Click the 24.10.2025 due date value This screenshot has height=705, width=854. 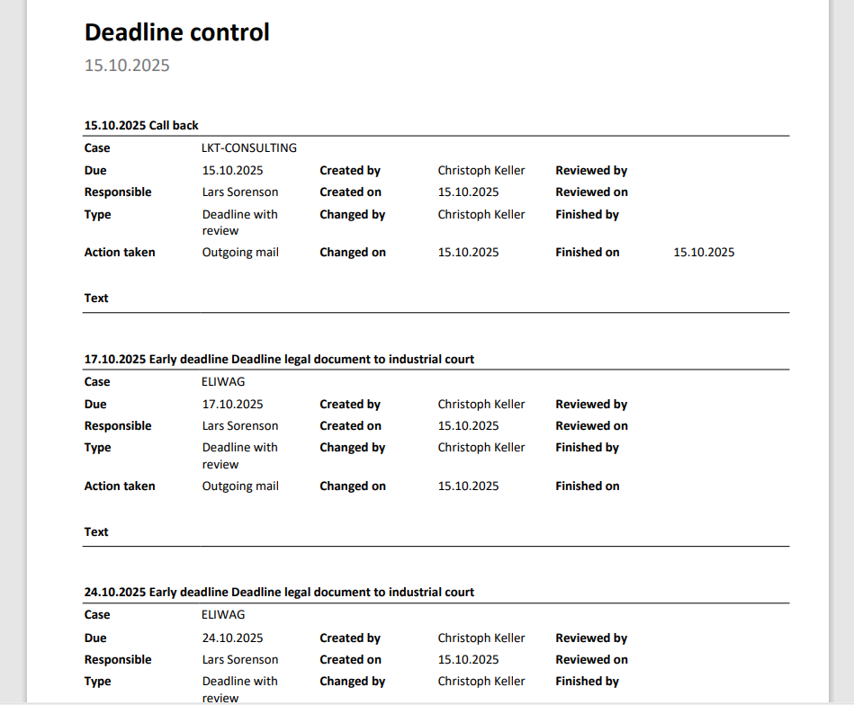[233, 638]
